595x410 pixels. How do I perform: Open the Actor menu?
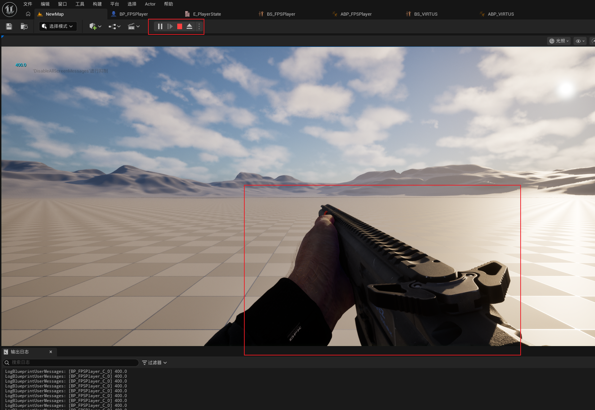(150, 4)
